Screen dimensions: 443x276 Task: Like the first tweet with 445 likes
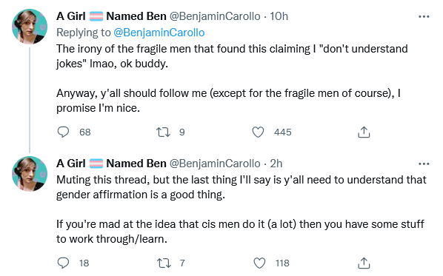coord(258,132)
